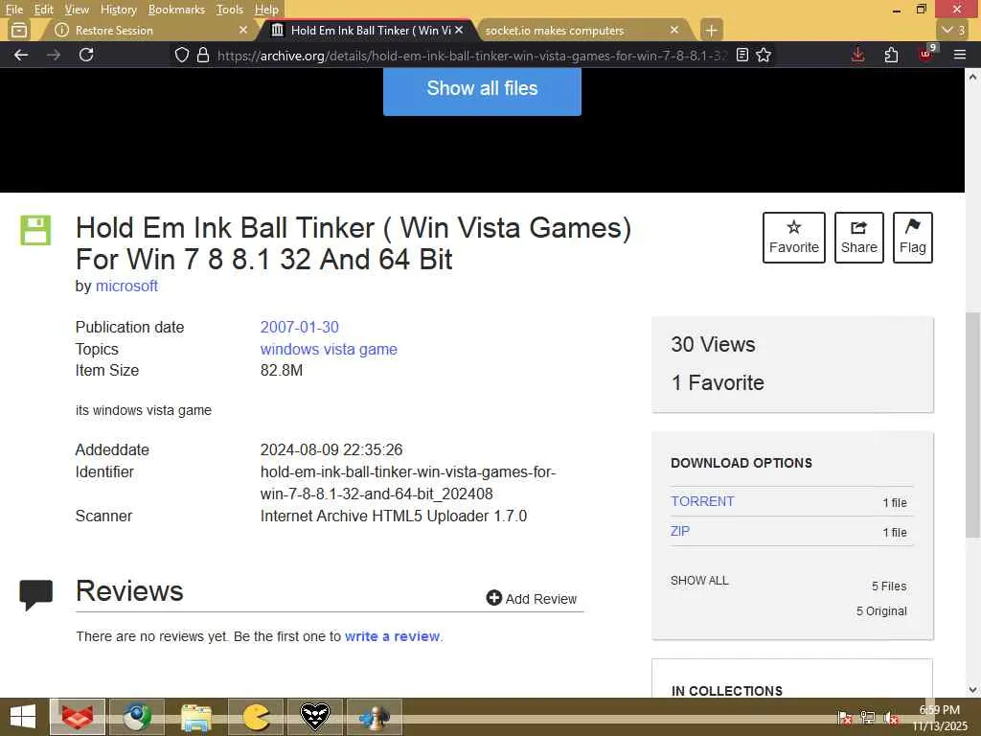Bookmark this page with the star icon
This screenshot has width=981, height=736.
point(764,55)
